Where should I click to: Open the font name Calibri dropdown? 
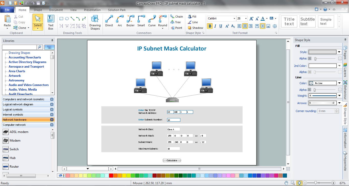click(234, 19)
